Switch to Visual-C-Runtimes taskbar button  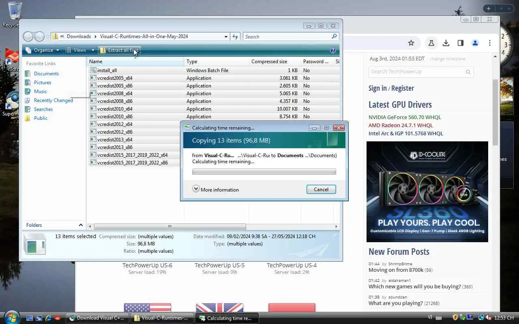coord(162,318)
